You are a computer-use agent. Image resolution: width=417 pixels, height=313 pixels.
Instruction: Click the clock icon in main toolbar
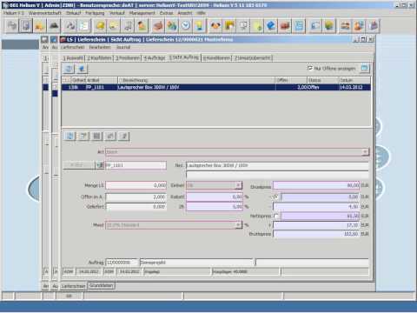coord(186,26)
